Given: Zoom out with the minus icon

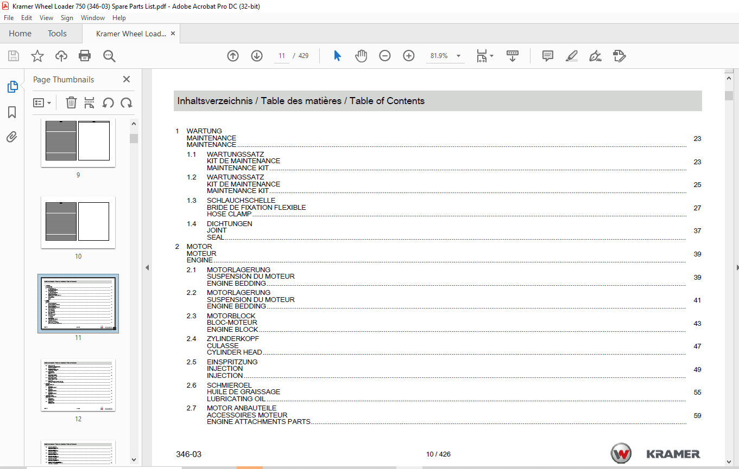Looking at the screenshot, I should coord(385,56).
